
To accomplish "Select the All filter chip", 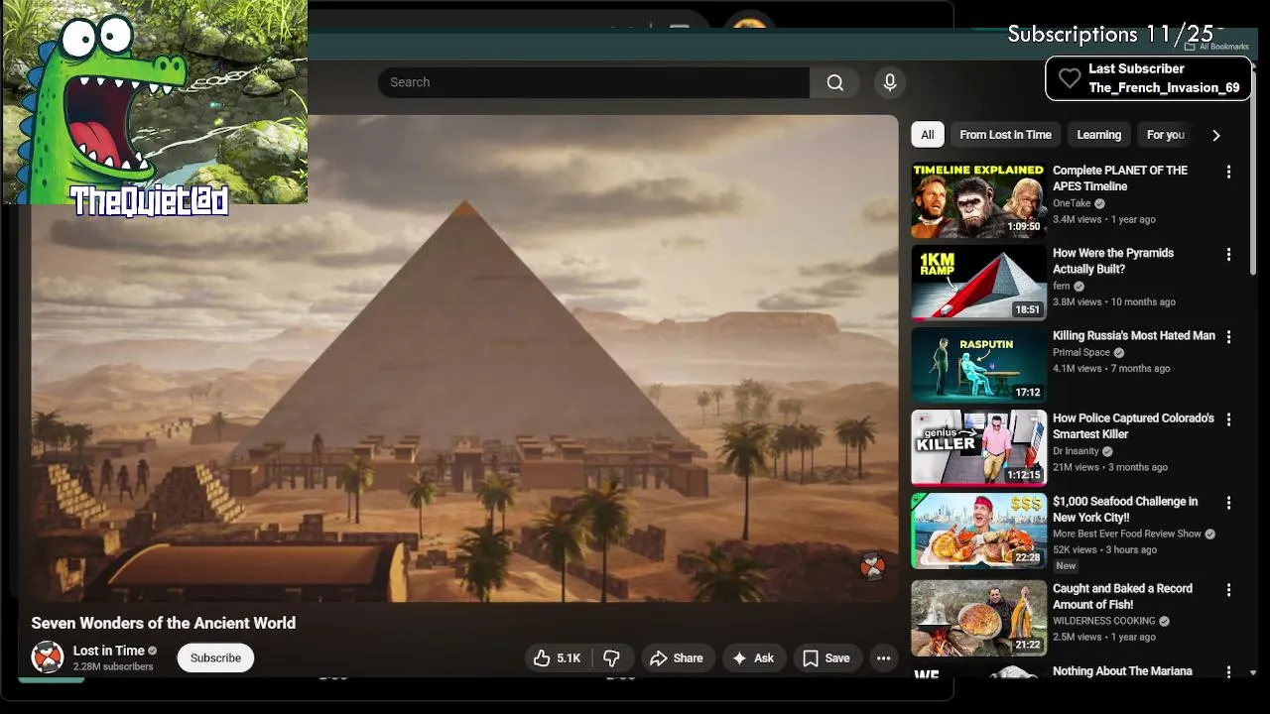I will coord(927,135).
